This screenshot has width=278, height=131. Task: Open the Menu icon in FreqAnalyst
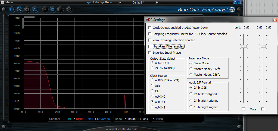click(2, 2)
